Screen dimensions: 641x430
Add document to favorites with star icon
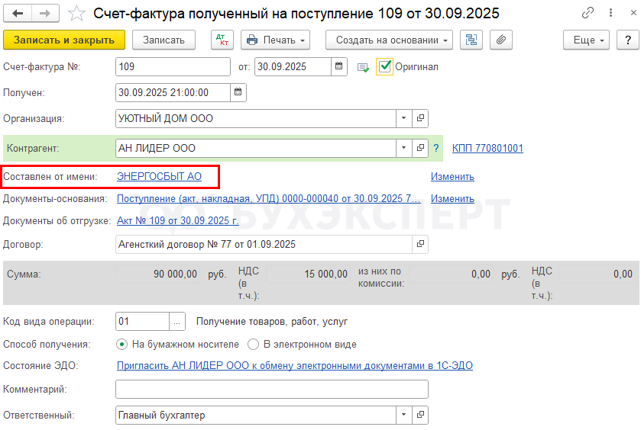point(76,14)
